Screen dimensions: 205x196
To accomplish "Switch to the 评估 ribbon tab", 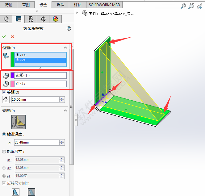I will [x=78, y=5].
